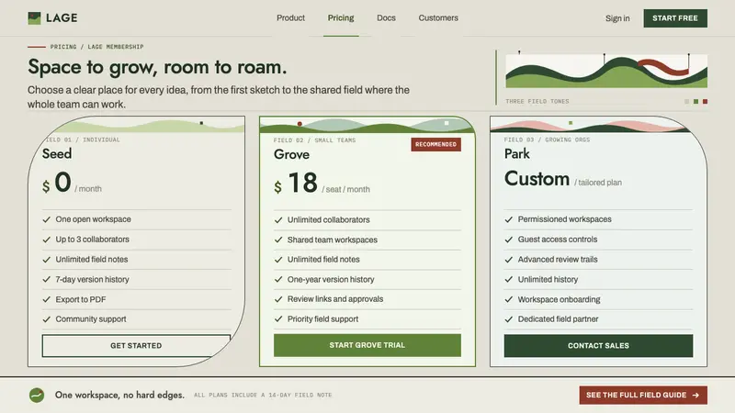Viewport: 735px width, 413px height.
Task: Click checkmark beside Review links and approvals
Action: [278, 299]
